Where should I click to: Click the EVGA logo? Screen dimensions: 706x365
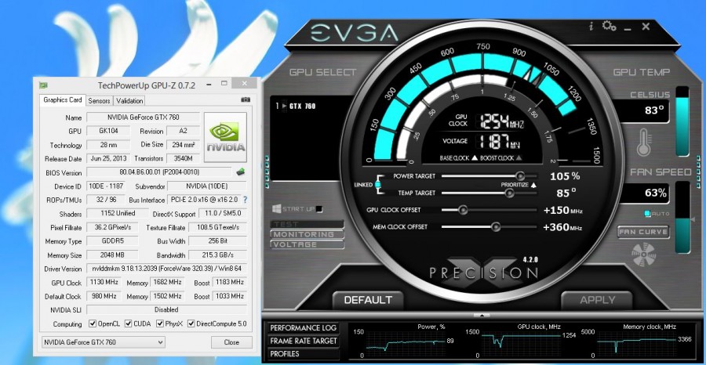(354, 33)
